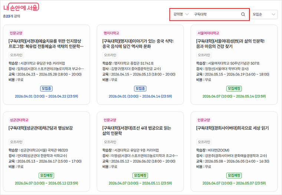Click education period 2026.05.12 ~ 2026.06.02

point(139,161)
